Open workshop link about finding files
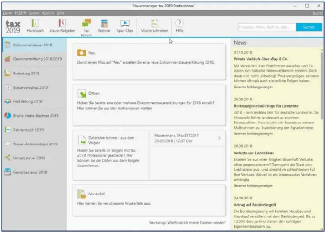 click(x=187, y=223)
